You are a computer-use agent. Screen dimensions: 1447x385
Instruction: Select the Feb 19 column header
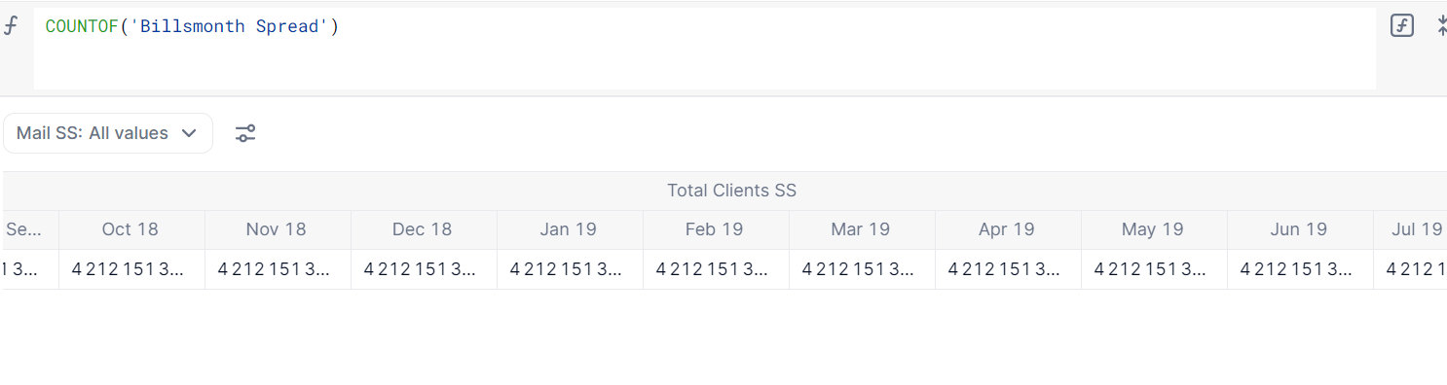pos(716,229)
